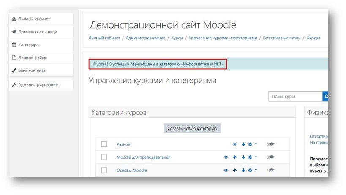Move Moodle для преподавателей category down
The image size is (346, 195).
(243, 157)
